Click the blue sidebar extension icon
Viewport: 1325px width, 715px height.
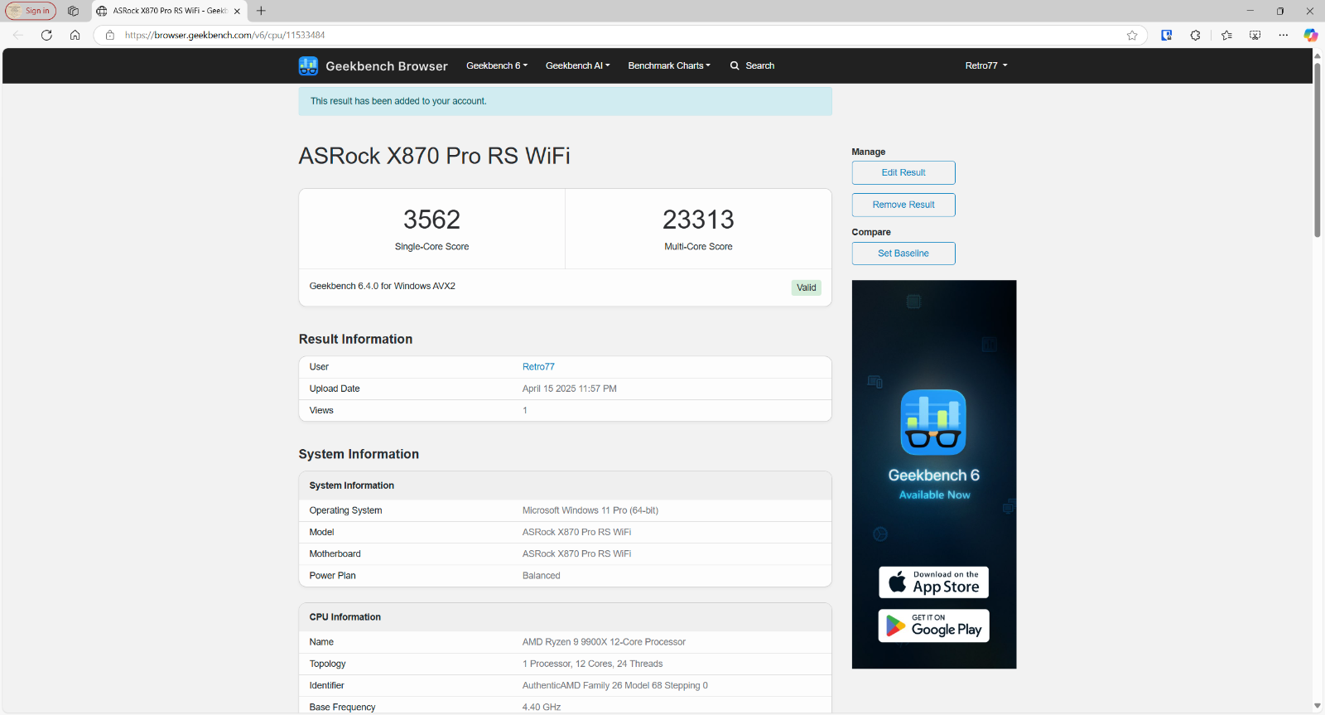pyautogui.click(x=1166, y=35)
